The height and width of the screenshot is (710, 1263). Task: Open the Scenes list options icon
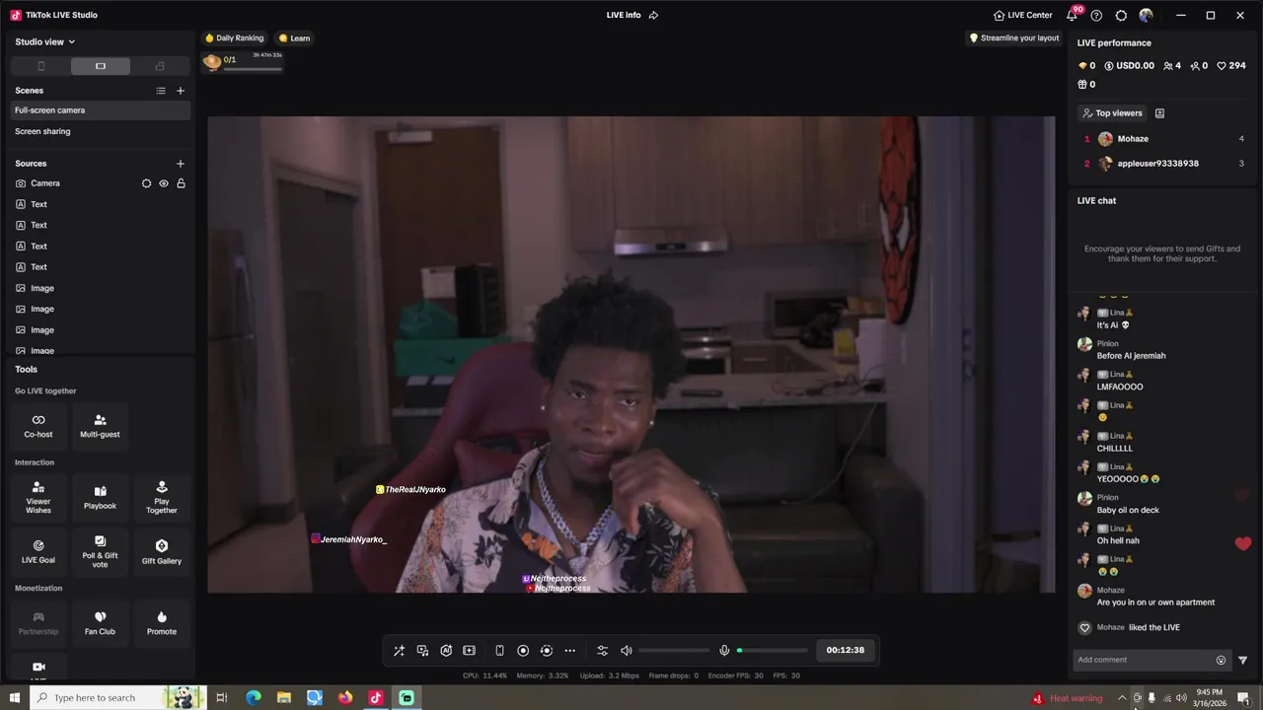click(161, 91)
